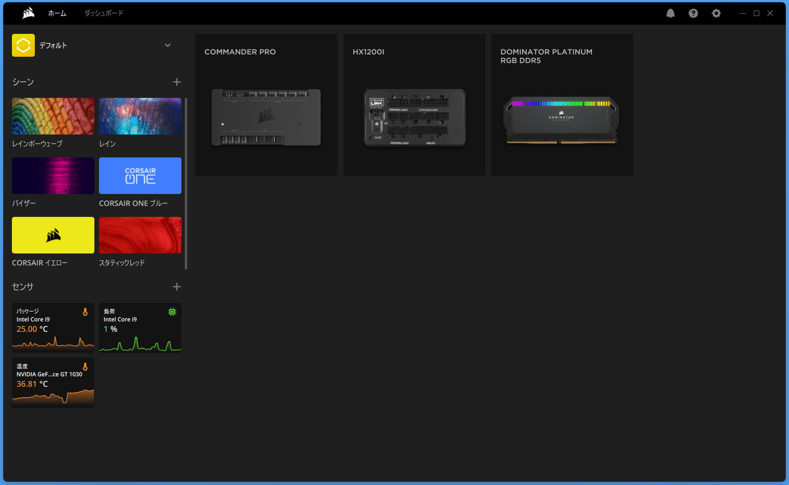Apply the スタティックレッド scene
Screen dimensions: 789x485
pos(140,235)
